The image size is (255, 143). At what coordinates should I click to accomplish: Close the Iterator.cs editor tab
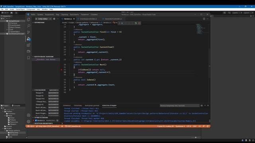(x=74, y=19)
